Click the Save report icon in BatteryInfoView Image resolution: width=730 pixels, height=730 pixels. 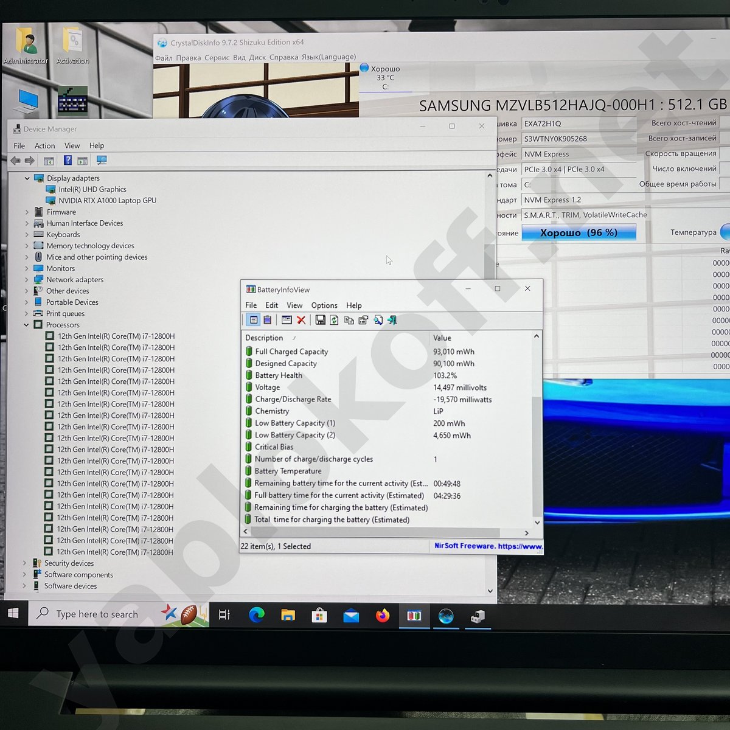[x=321, y=321]
